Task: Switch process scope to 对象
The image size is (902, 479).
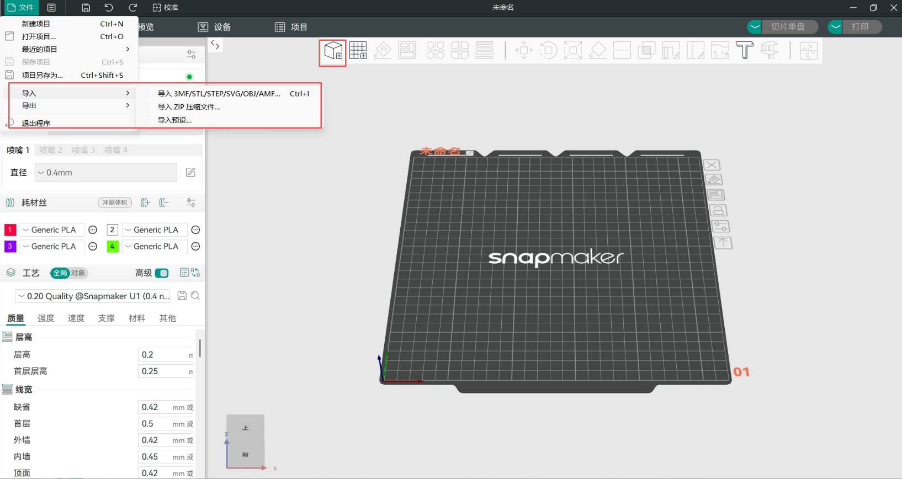Action: click(x=78, y=273)
